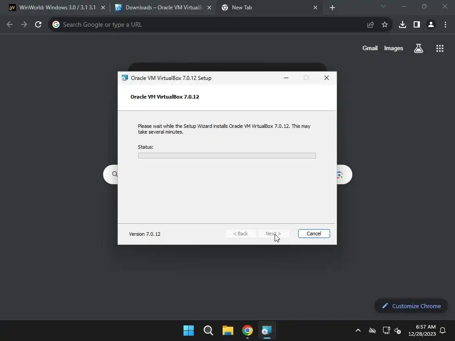Show hidden tray icons
Image resolution: width=455 pixels, height=341 pixels.
pyautogui.click(x=358, y=330)
